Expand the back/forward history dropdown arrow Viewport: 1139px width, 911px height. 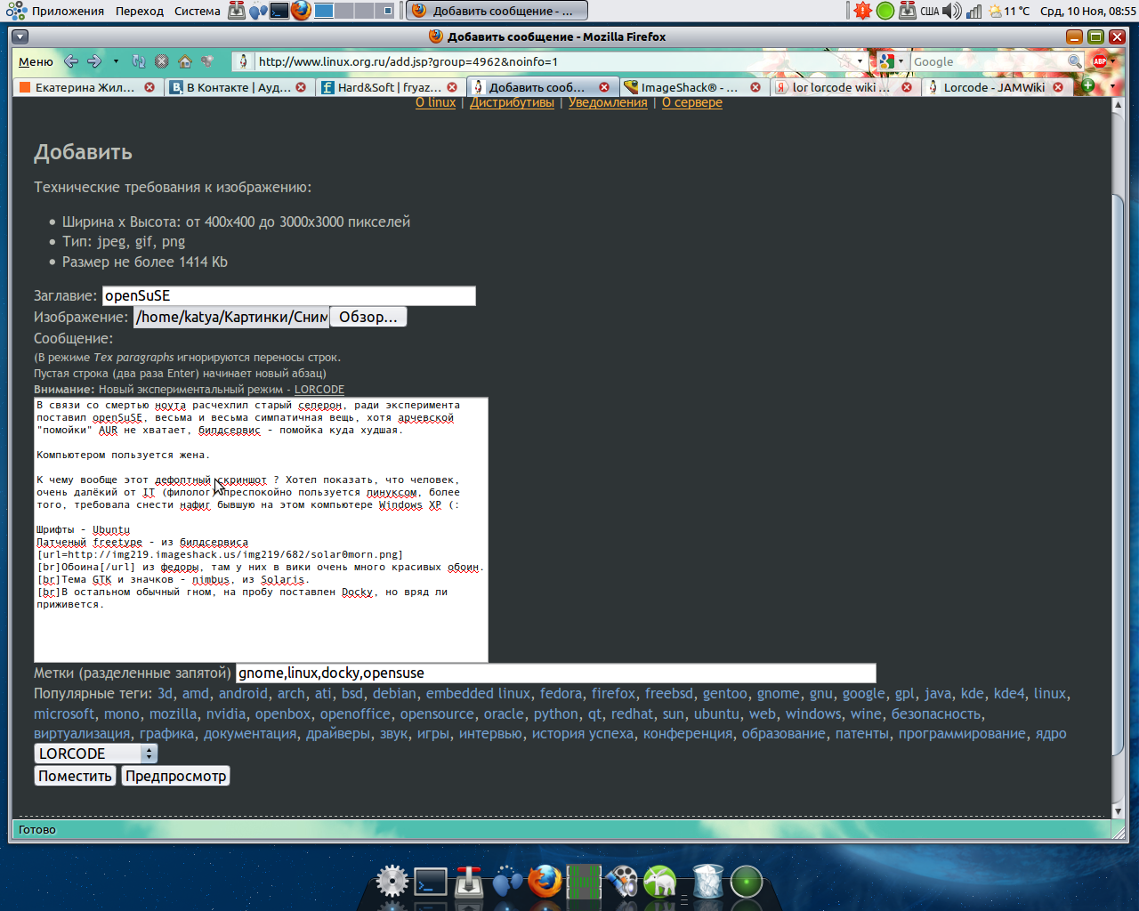(116, 61)
